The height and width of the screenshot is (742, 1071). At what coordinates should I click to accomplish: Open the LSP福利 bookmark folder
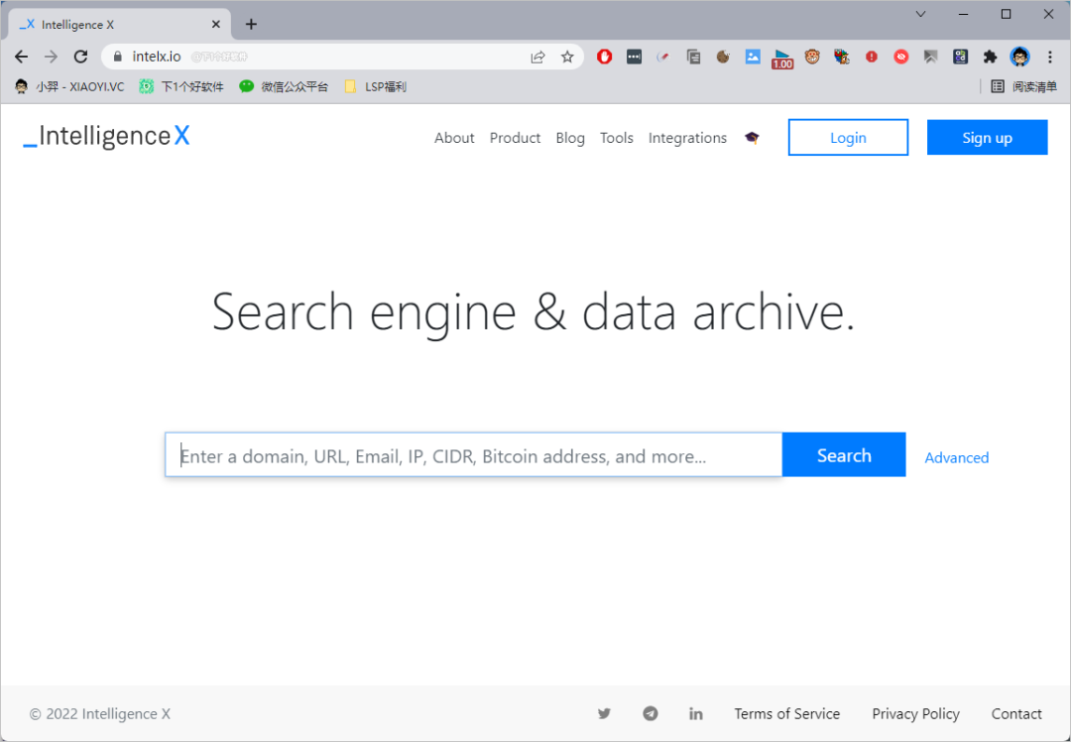pyautogui.click(x=376, y=86)
